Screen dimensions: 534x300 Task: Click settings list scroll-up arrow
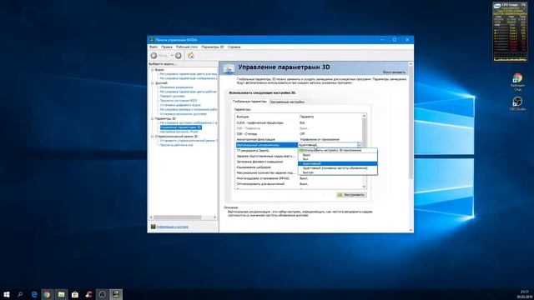(x=364, y=116)
